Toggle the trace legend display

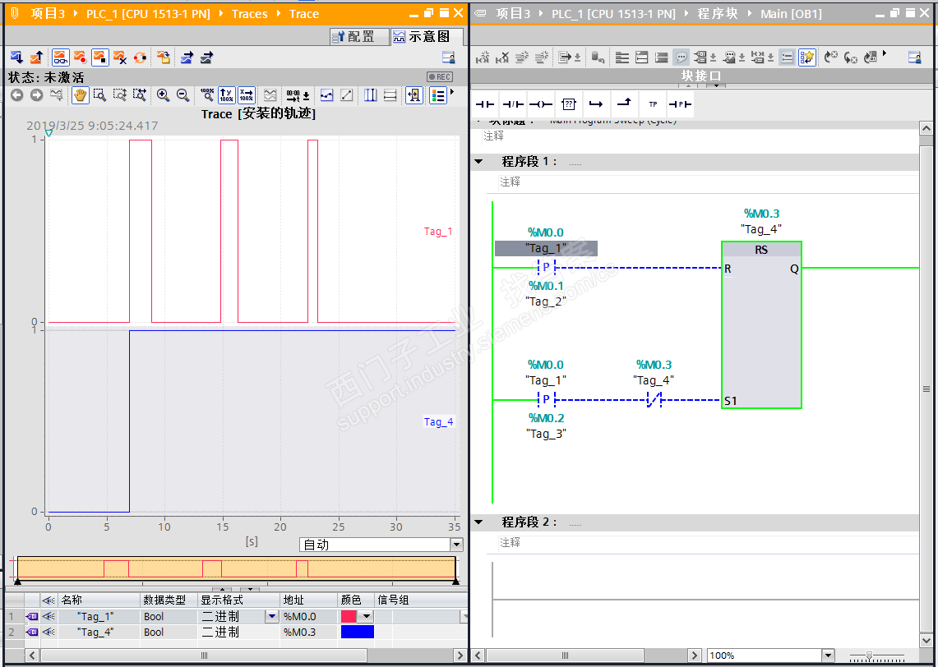click(438, 95)
